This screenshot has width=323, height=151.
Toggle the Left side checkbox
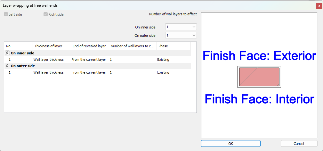[6, 14]
